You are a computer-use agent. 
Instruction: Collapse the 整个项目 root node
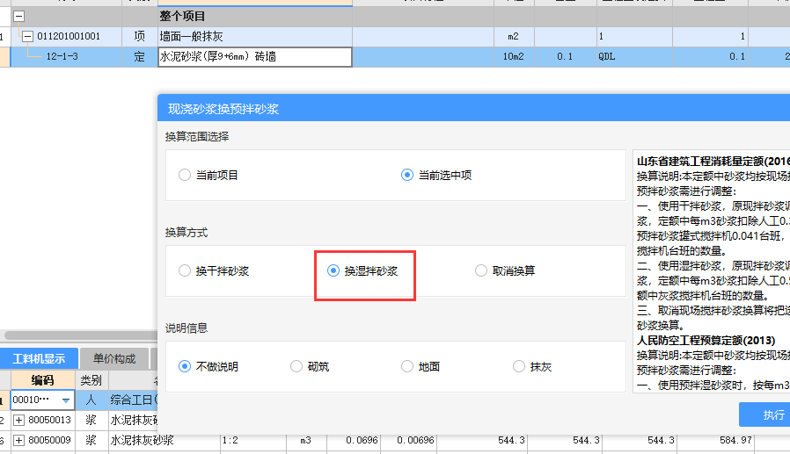click(x=18, y=17)
